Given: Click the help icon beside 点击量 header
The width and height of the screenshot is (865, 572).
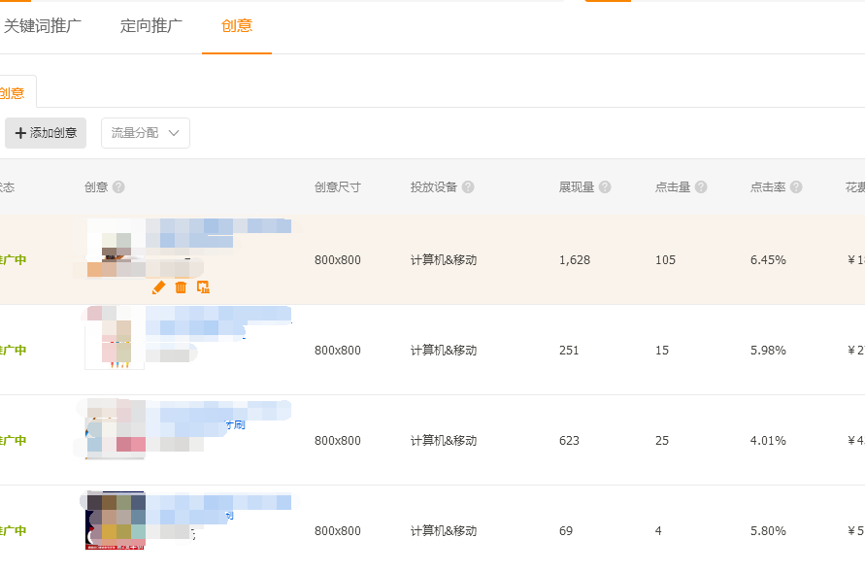Looking at the screenshot, I should tap(700, 186).
